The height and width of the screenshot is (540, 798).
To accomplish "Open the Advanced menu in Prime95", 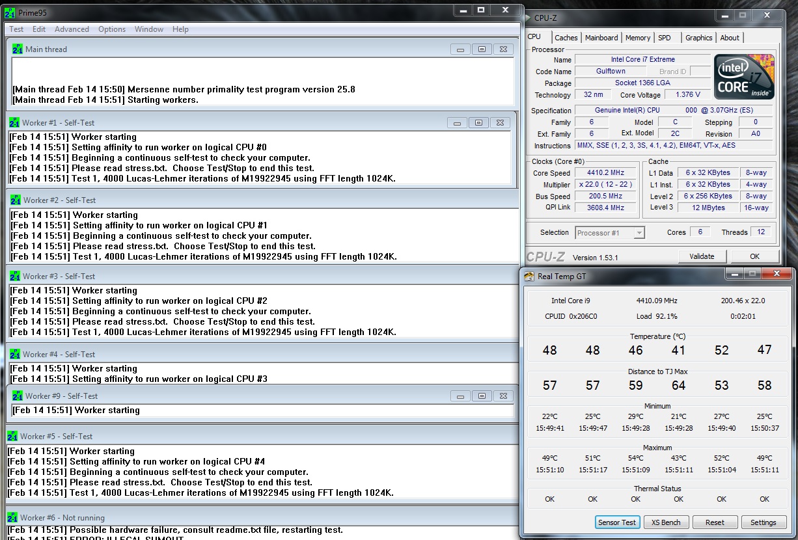I will pyautogui.click(x=72, y=29).
